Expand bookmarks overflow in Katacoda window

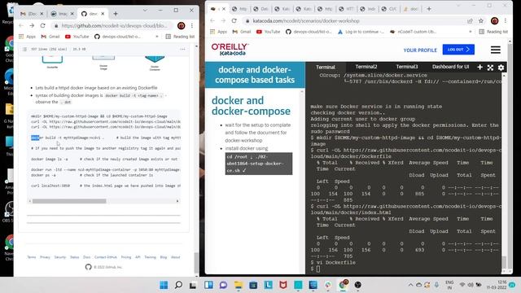(x=471, y=32)
